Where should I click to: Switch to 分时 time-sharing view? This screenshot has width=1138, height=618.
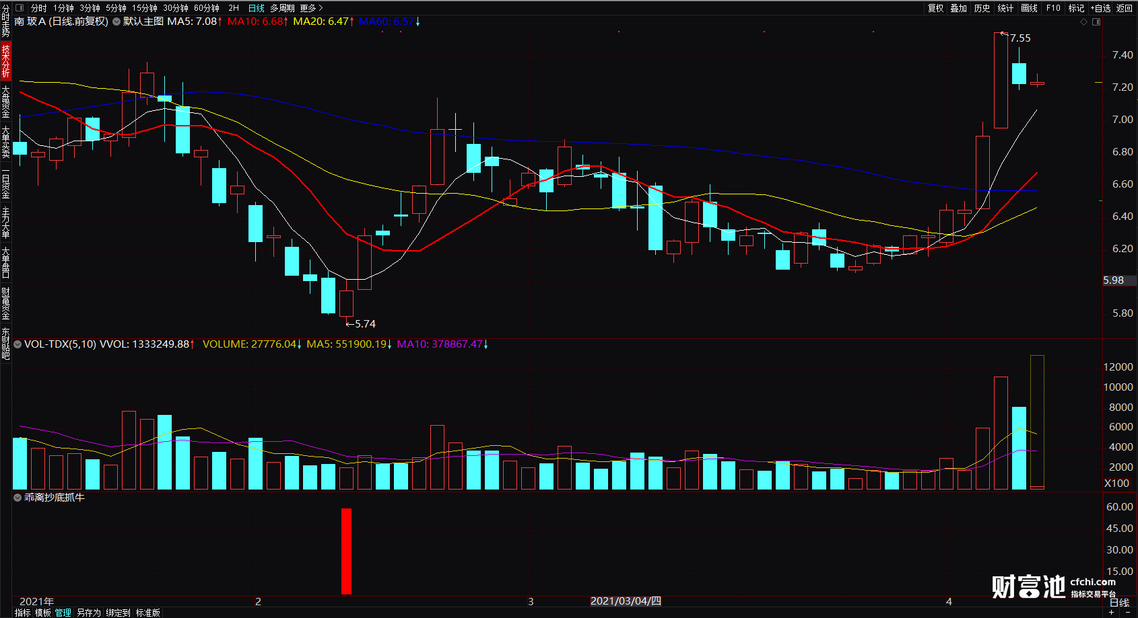pyautogui.click(x=38, y=8)
